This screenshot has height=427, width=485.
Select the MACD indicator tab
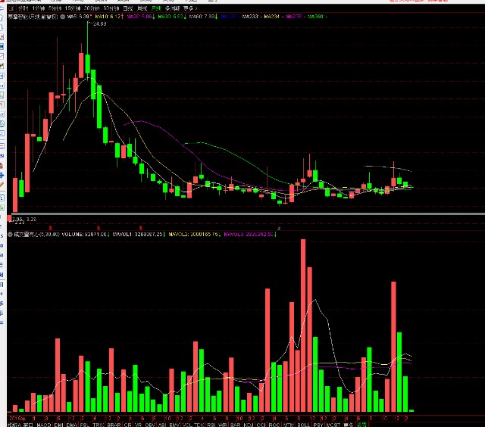[x=44, y=425]
